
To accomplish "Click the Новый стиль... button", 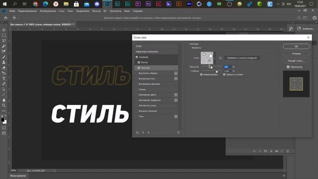I will pyautogui.click(x=296, y=61).
